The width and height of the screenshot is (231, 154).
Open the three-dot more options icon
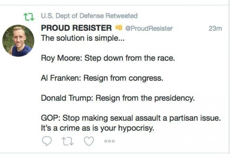tap(109, 141)
